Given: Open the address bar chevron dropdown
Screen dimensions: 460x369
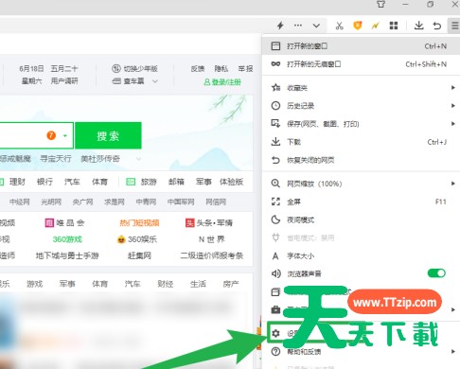Looking at the screenshot, I should click(x=316, y=26).
